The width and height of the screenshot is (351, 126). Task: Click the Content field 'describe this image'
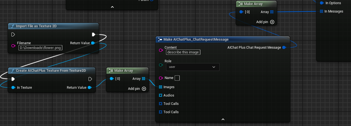[x=183, y=52]
